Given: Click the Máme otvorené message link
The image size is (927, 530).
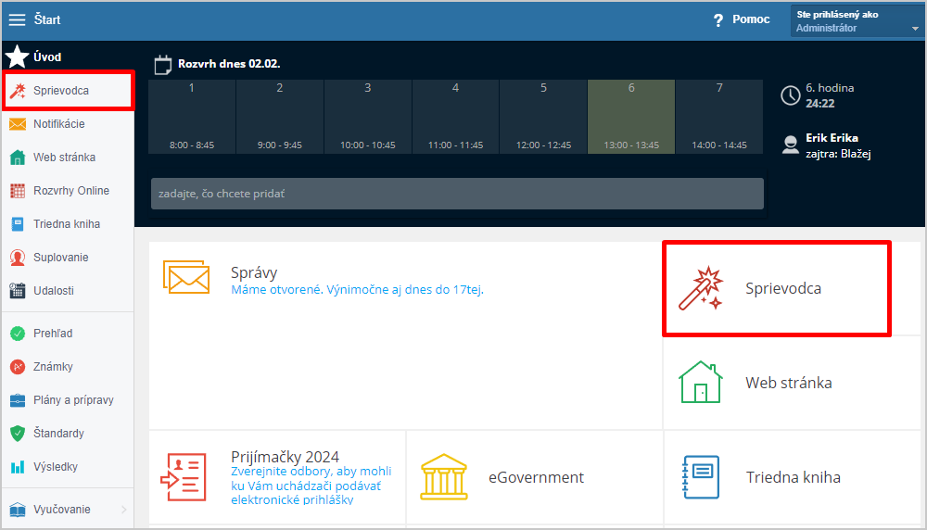Looking at the screenshot, I should [x=357, y=290].
